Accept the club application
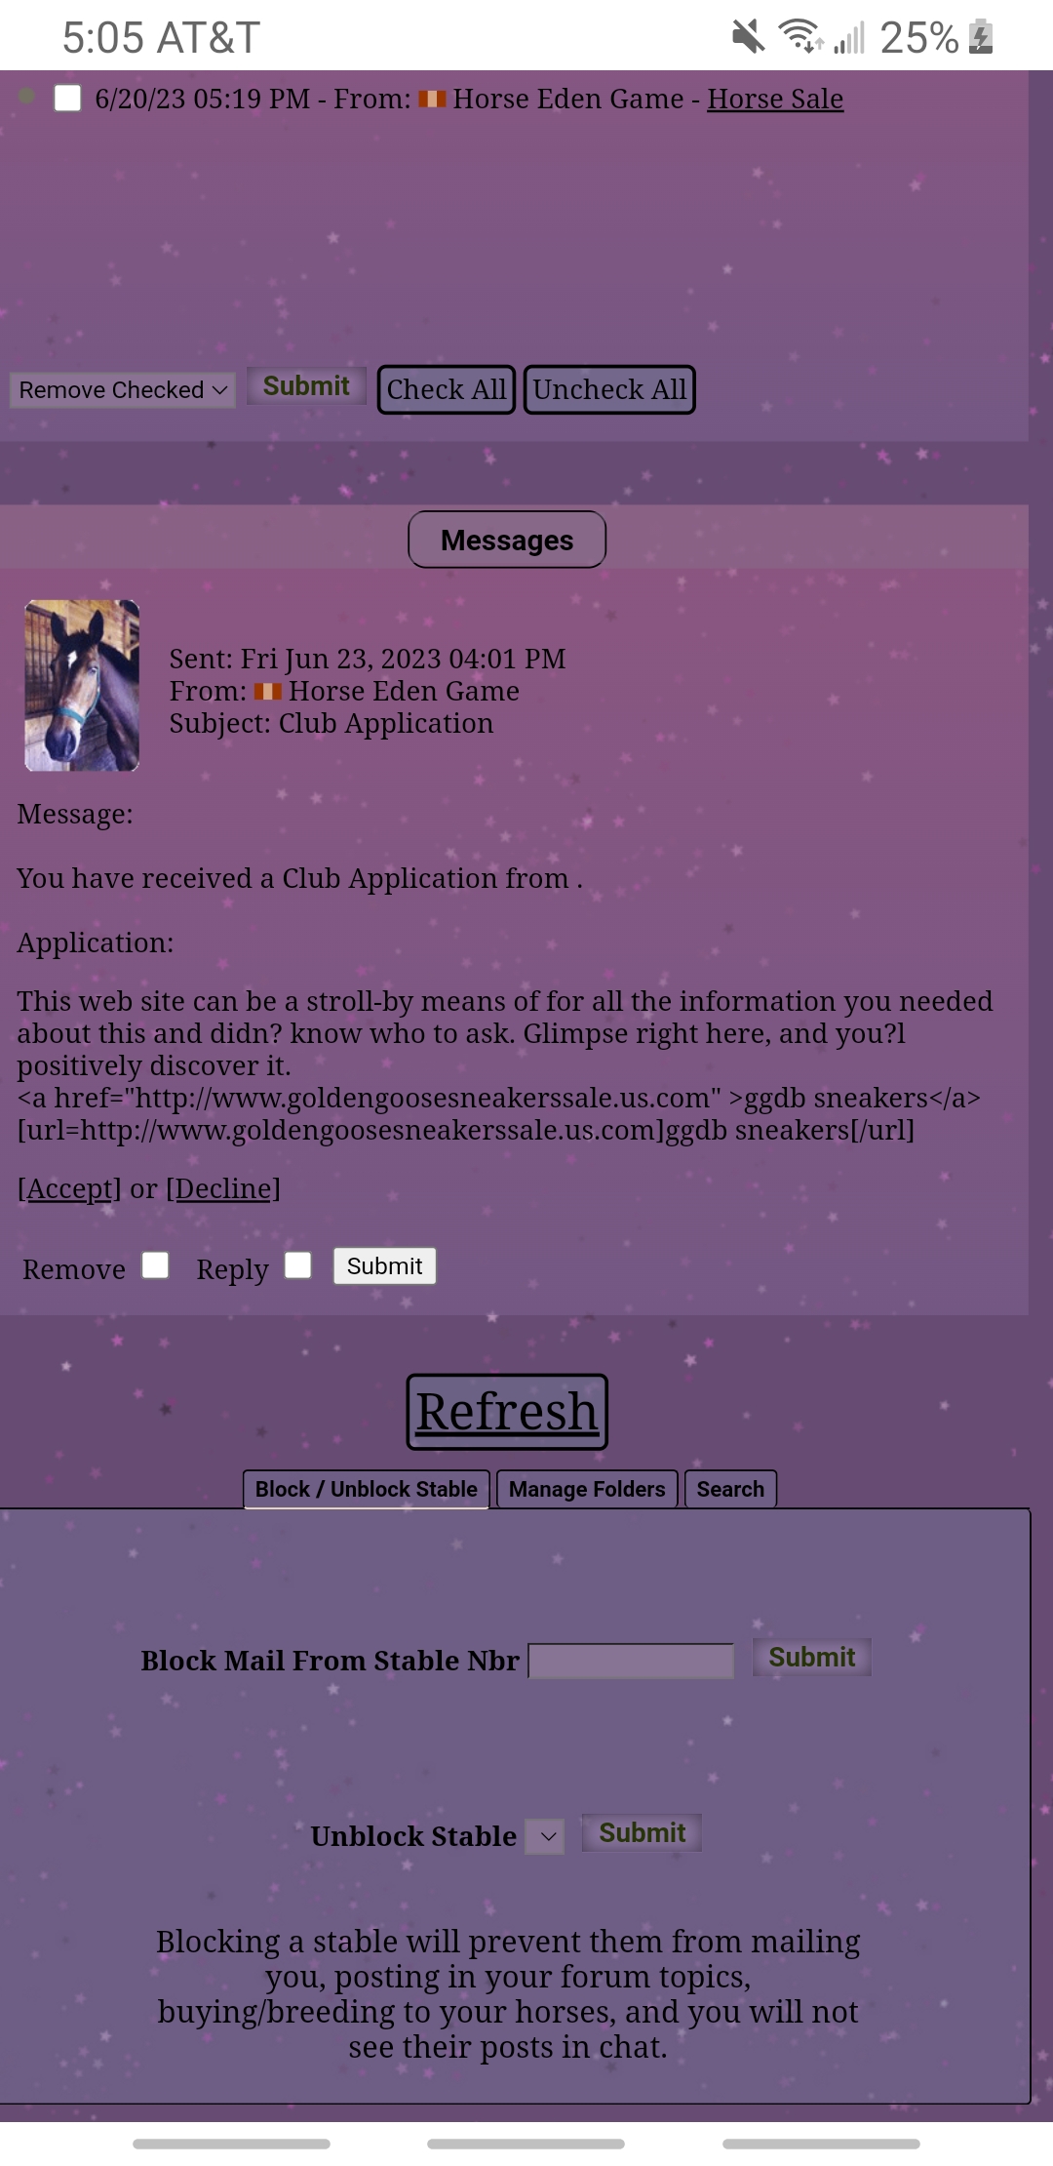Viewport: 1053px width, 2166px height. click(69, 1188)
